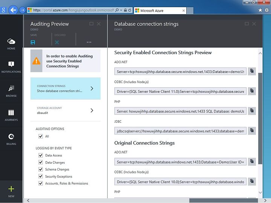The width and height of the screenshot is (271, 203).
Task: Copy the secure ADO.NET connection string
Action: coord(252,71)
